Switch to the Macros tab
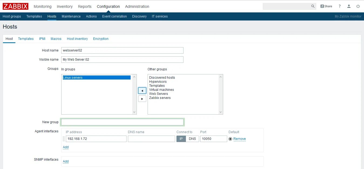Image resolution: width=364 pixels, height=169 pixels. (56, 39)
